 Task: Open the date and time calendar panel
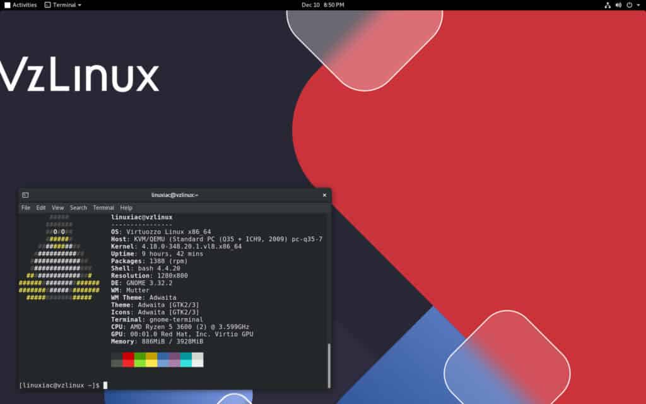tap(322, 5)
